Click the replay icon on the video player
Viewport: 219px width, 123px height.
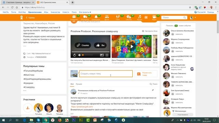75,55
